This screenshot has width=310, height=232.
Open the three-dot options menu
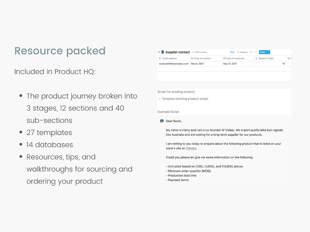(x=255, y=51)
